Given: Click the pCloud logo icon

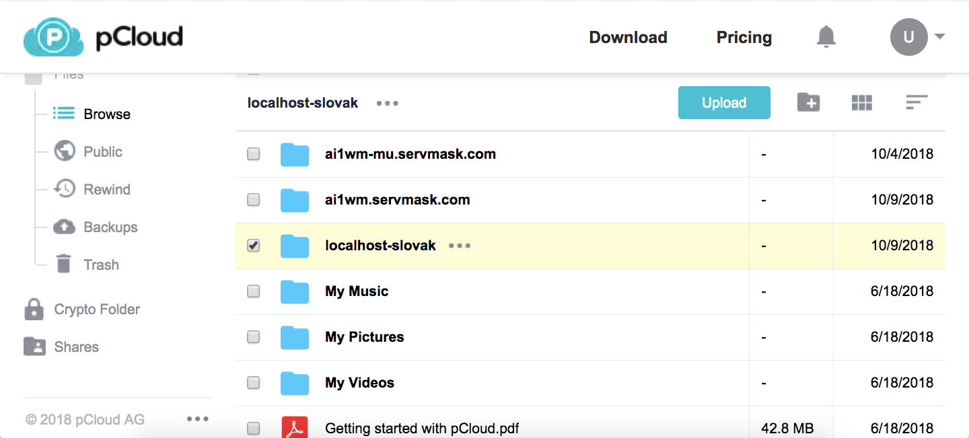Looking at the screenshot, I should click(x=53, y=37).
